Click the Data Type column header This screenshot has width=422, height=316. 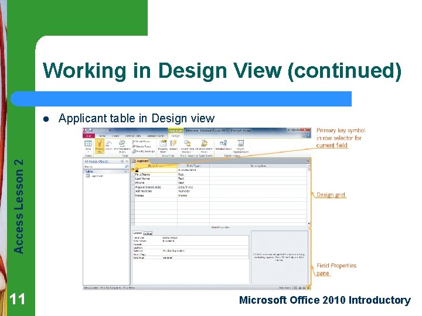pyautogui.click(x=193, y=166)
